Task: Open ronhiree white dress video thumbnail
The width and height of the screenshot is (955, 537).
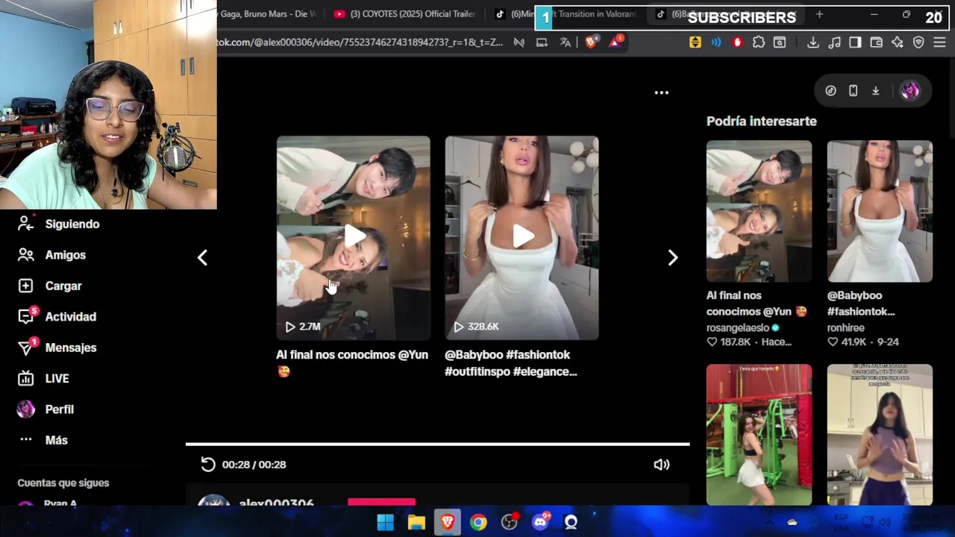Action: (880, 211)
